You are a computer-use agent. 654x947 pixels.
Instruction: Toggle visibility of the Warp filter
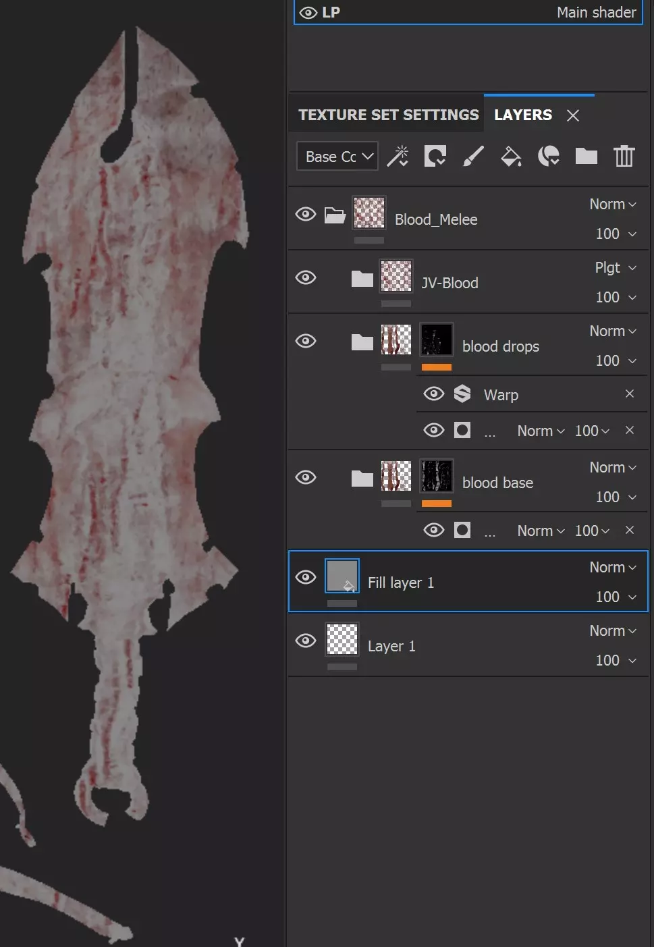[x=434, y=394]
